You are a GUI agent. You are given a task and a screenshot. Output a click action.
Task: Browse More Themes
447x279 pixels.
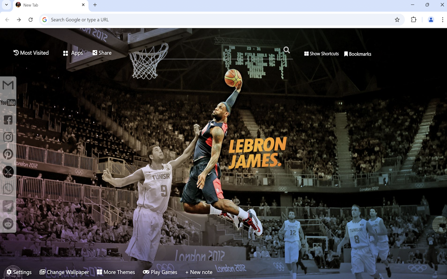116,272
